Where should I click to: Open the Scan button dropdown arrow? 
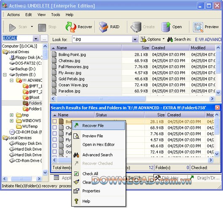click(x=32, y=27)
